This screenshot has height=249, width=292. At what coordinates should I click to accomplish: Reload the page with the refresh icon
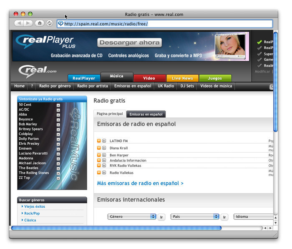(x=49, y=23)
